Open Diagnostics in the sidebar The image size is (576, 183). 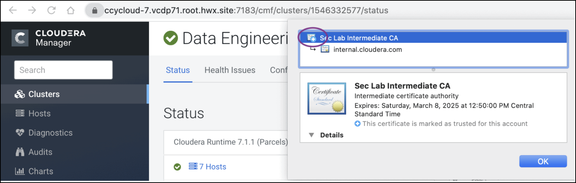tap(50, 133)
